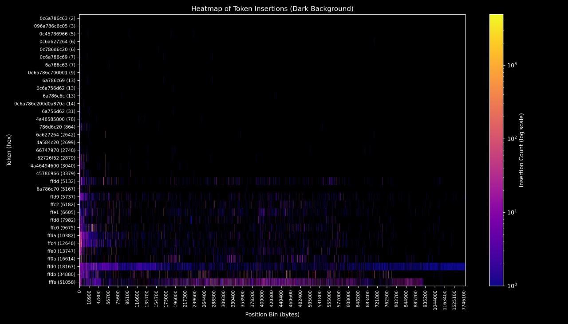Click the yellow top of the colorbar
The height and width of the screenshot is (324, 568).
pyautogui.click(x=496, y=17)
